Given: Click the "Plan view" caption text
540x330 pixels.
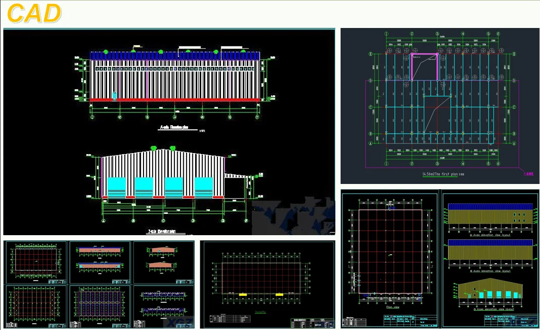Looking at the screenshot, I should tap(393, 307).
